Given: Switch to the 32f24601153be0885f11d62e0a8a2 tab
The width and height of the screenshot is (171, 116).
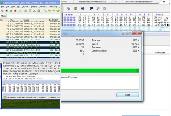Looking at the screenshot, I should coord(92,2).
